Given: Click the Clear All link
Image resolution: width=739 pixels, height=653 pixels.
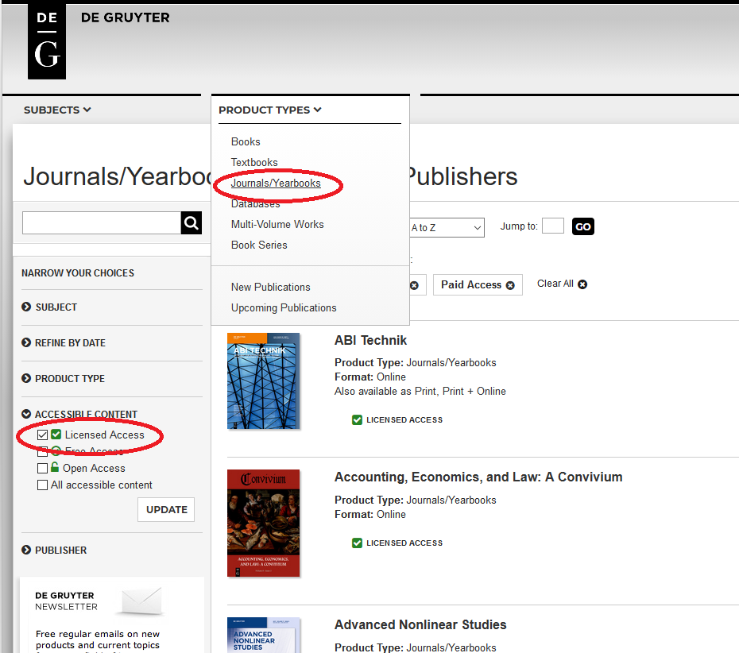Looking at the screenshot, I should point(555,284).
